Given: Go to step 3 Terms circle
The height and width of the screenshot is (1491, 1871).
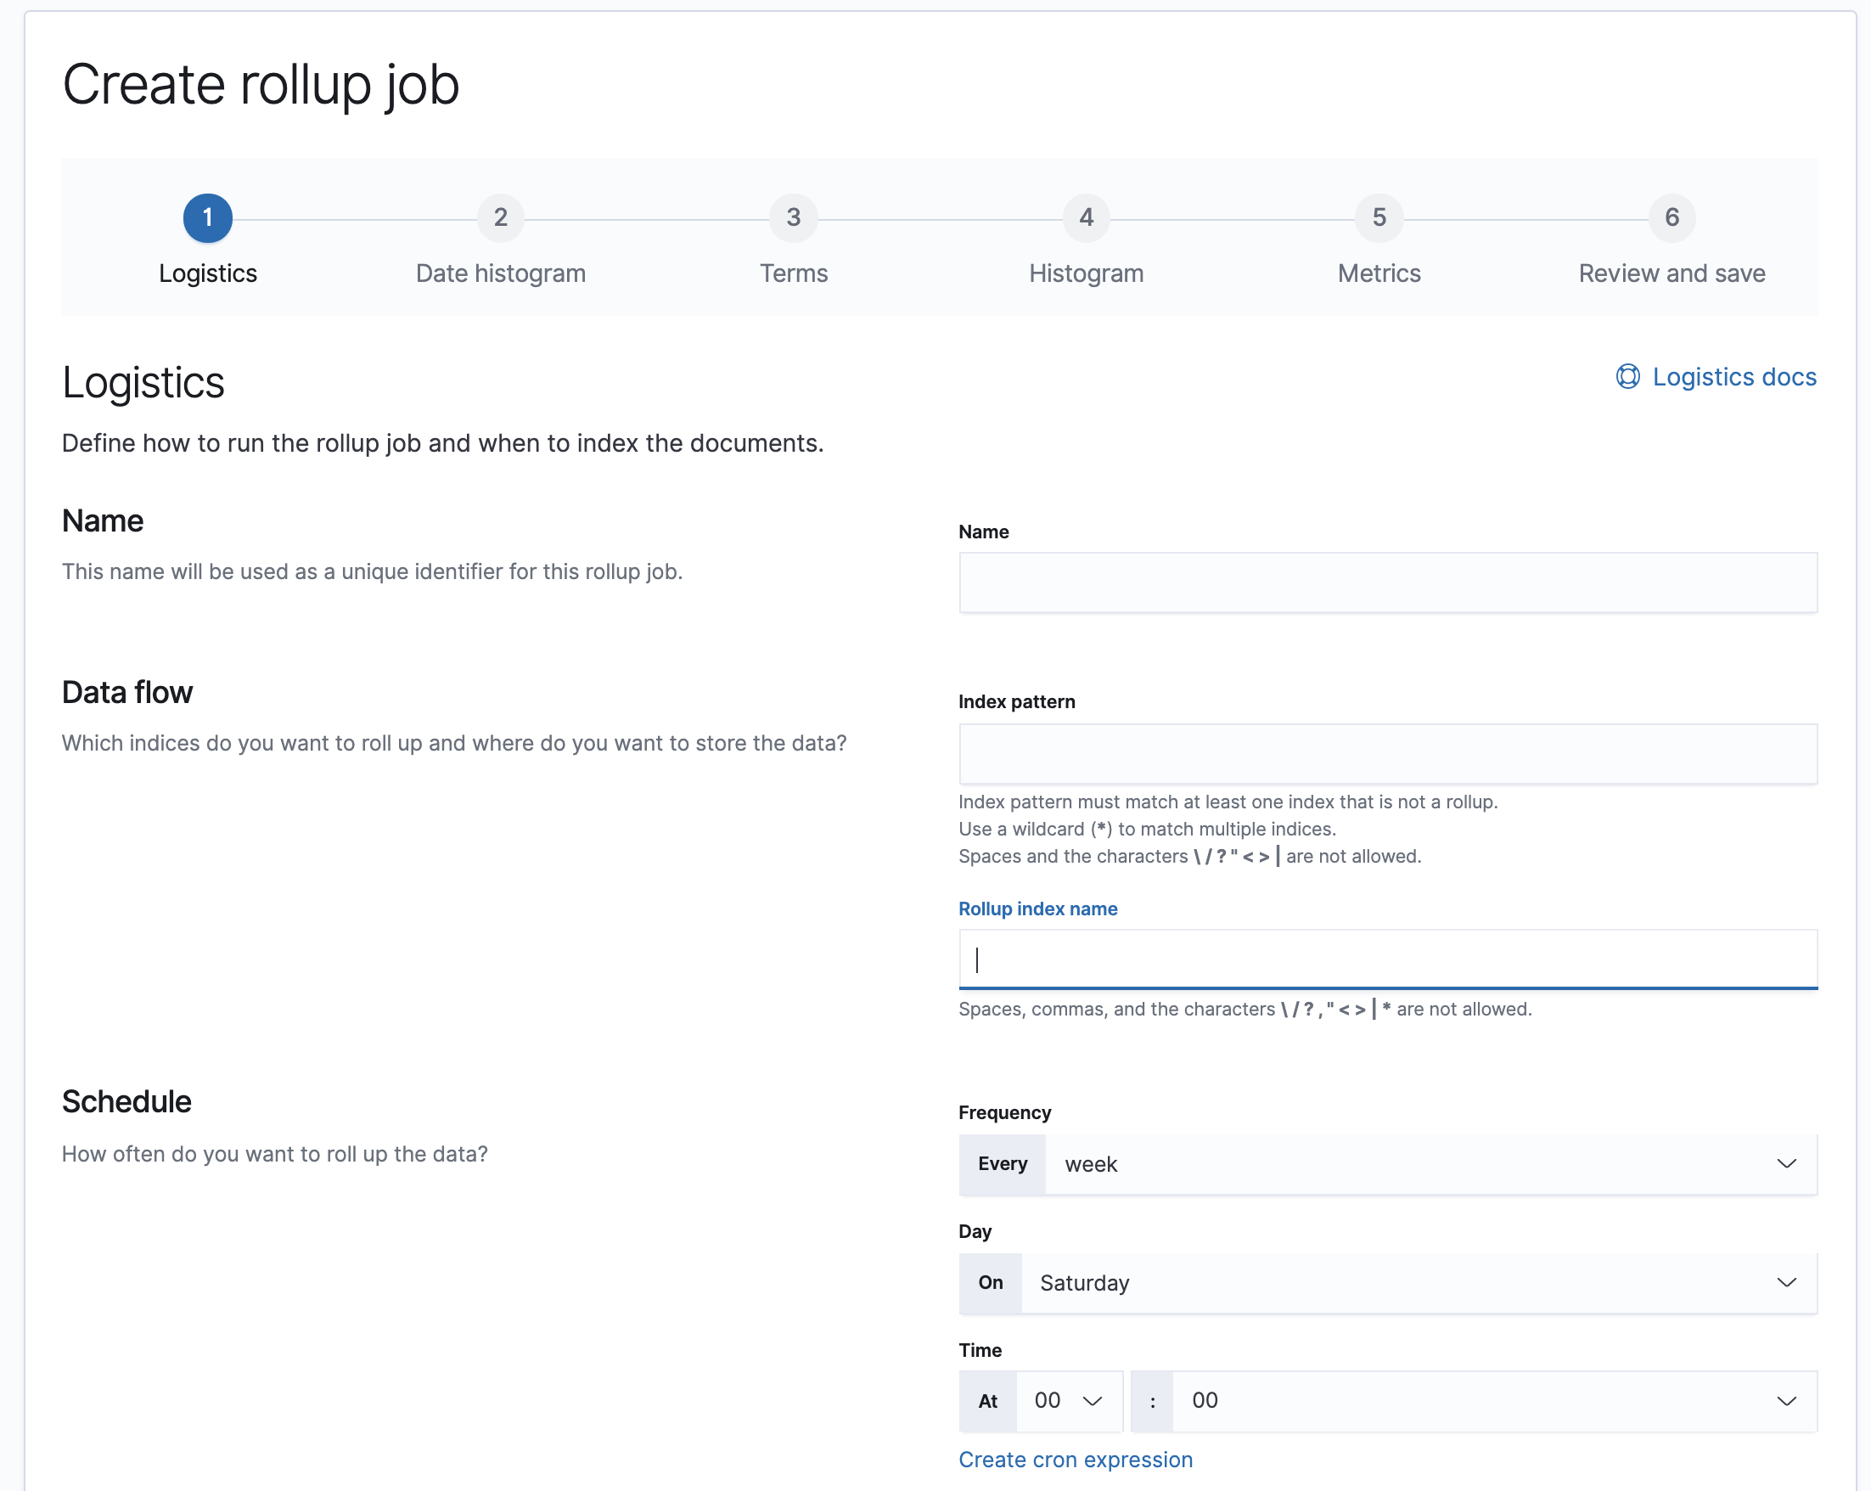Looking at the screenshot, I should click(793, 218).
